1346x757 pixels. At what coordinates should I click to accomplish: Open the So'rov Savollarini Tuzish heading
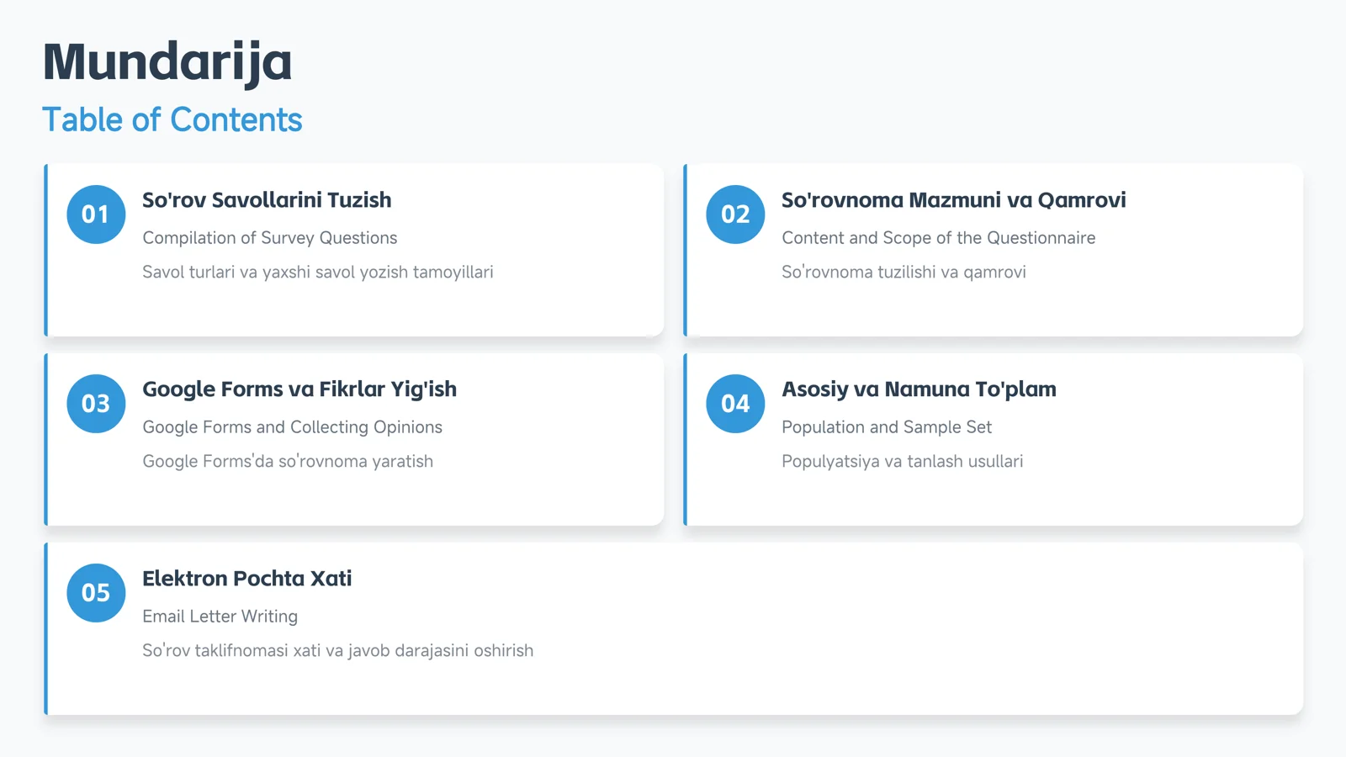click(267, 200)
